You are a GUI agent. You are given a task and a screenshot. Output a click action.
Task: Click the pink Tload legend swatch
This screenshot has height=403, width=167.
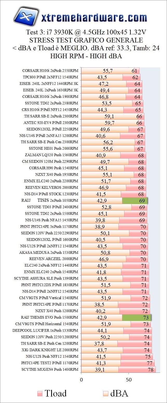(x=40, y=393)
